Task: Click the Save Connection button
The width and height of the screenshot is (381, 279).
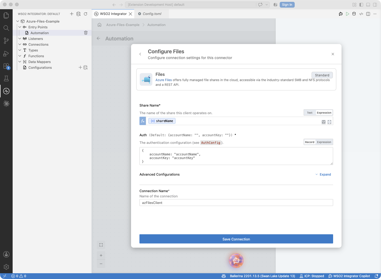Action: (x=236, y=239)
